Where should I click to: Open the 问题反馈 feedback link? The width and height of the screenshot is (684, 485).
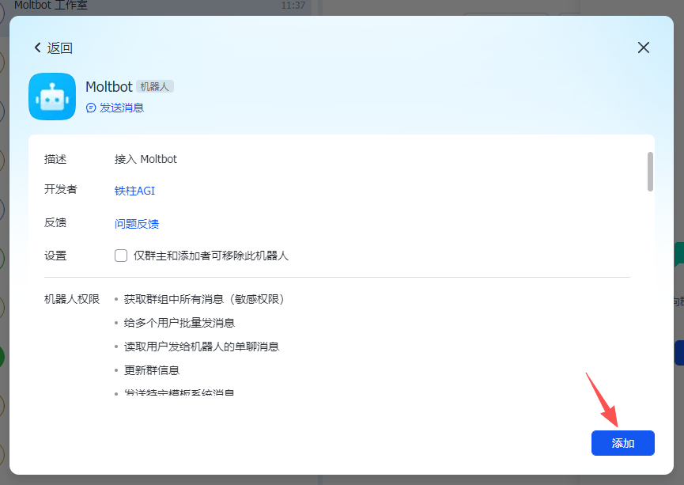pos(137,224)
